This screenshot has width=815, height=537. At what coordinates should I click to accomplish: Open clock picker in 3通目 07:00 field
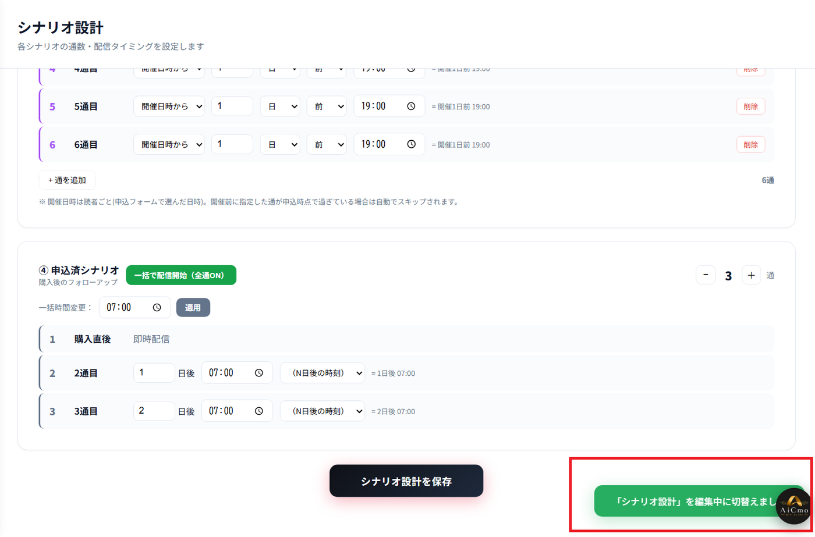pyautogui.click(x=259, y=411)
